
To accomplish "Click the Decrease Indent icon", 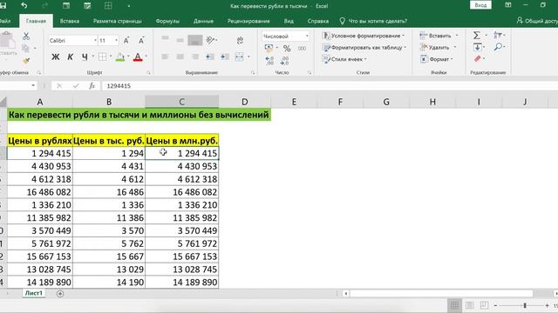I will [x=210, y=57].
